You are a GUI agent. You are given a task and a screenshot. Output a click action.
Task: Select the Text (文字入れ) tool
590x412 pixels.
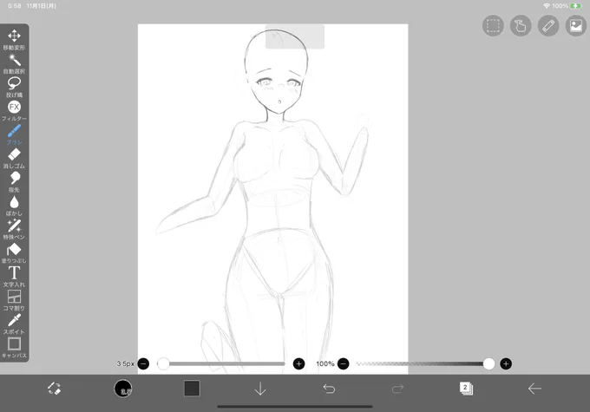coord(14,277)
